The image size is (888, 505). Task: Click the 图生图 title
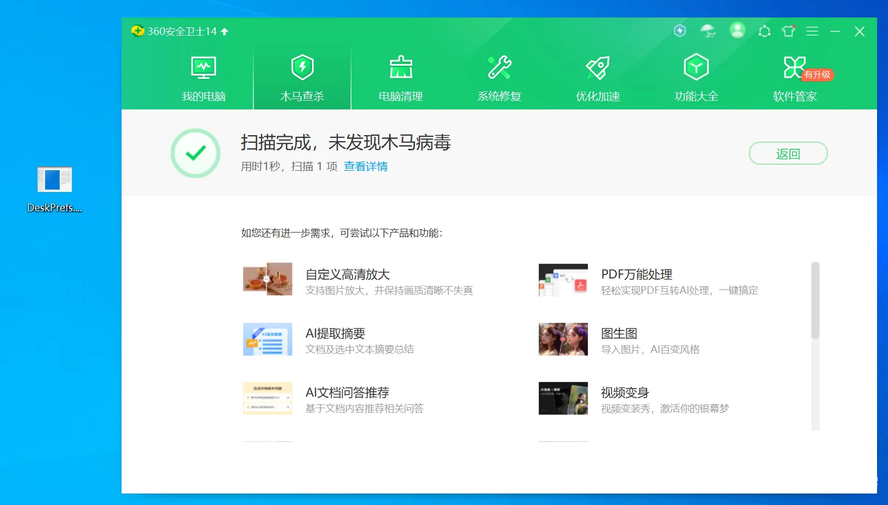[619, 333]
